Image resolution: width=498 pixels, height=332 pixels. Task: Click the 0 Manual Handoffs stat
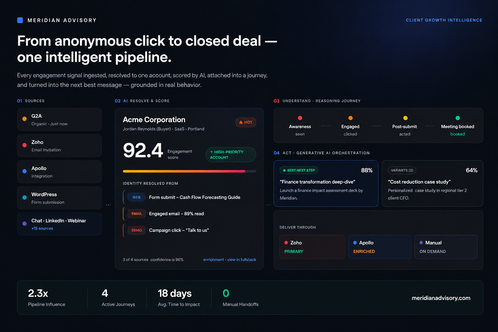pyautogui.click(x=241, y=298)
